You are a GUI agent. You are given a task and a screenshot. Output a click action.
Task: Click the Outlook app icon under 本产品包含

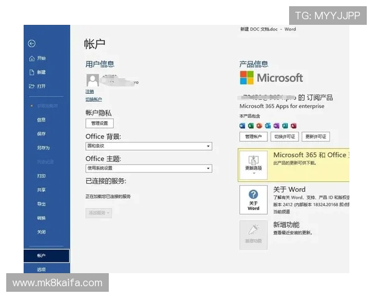point(268,125)
